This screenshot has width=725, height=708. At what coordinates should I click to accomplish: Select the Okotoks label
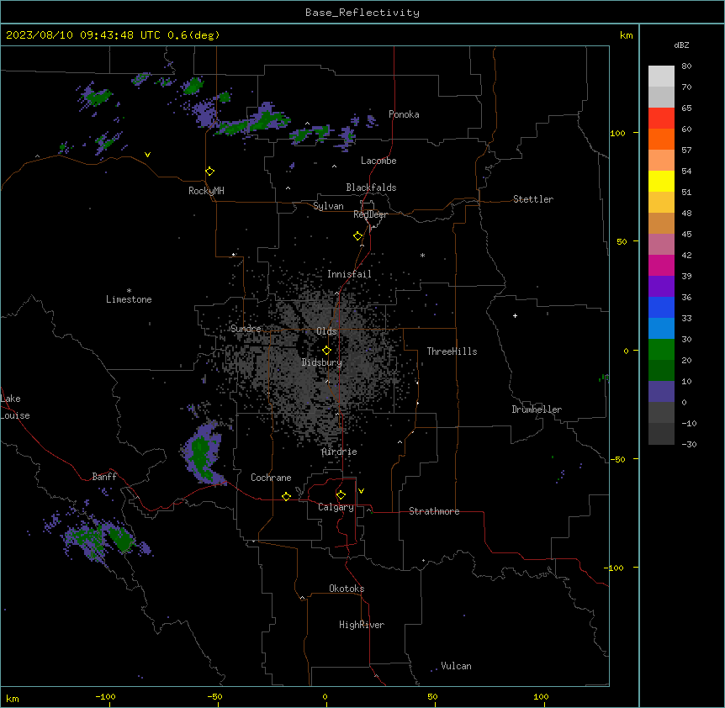click(x=347, y=589)
